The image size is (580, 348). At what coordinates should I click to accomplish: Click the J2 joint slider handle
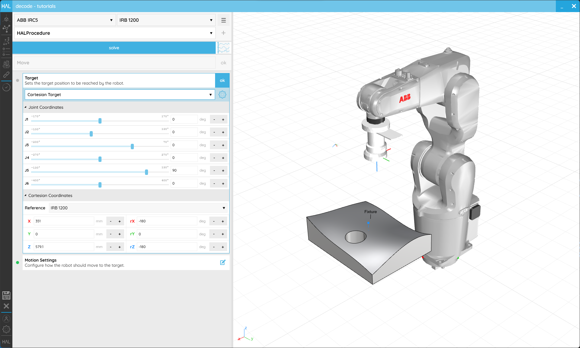(91, 134)
